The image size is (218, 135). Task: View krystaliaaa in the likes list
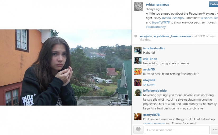[x=161, y=36]
